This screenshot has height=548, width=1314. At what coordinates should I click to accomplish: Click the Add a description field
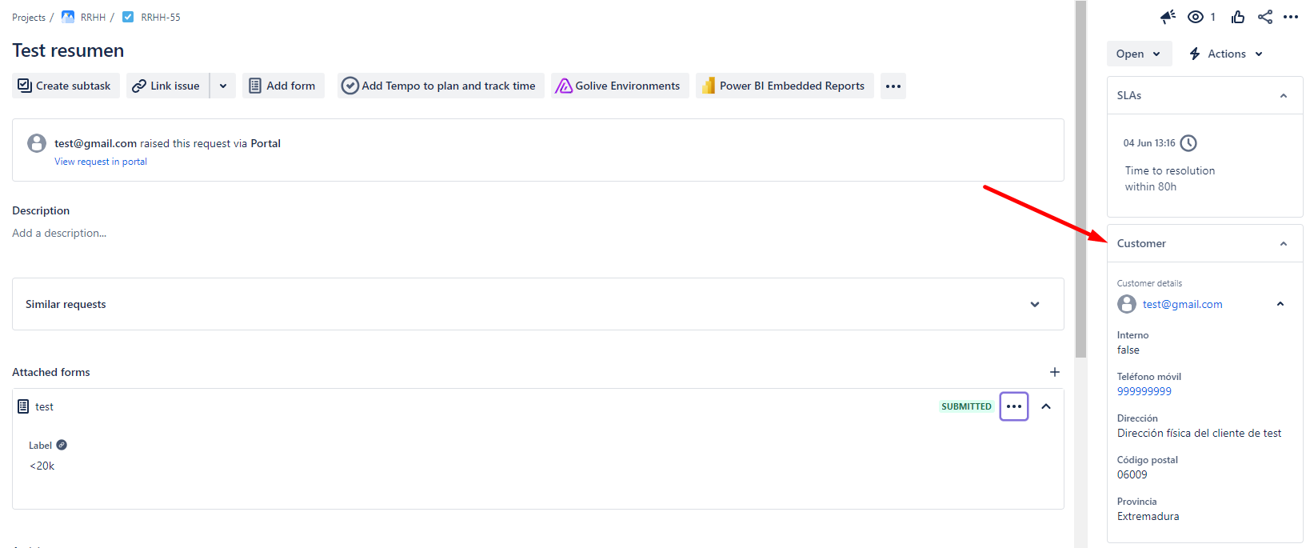pos(59,233)
